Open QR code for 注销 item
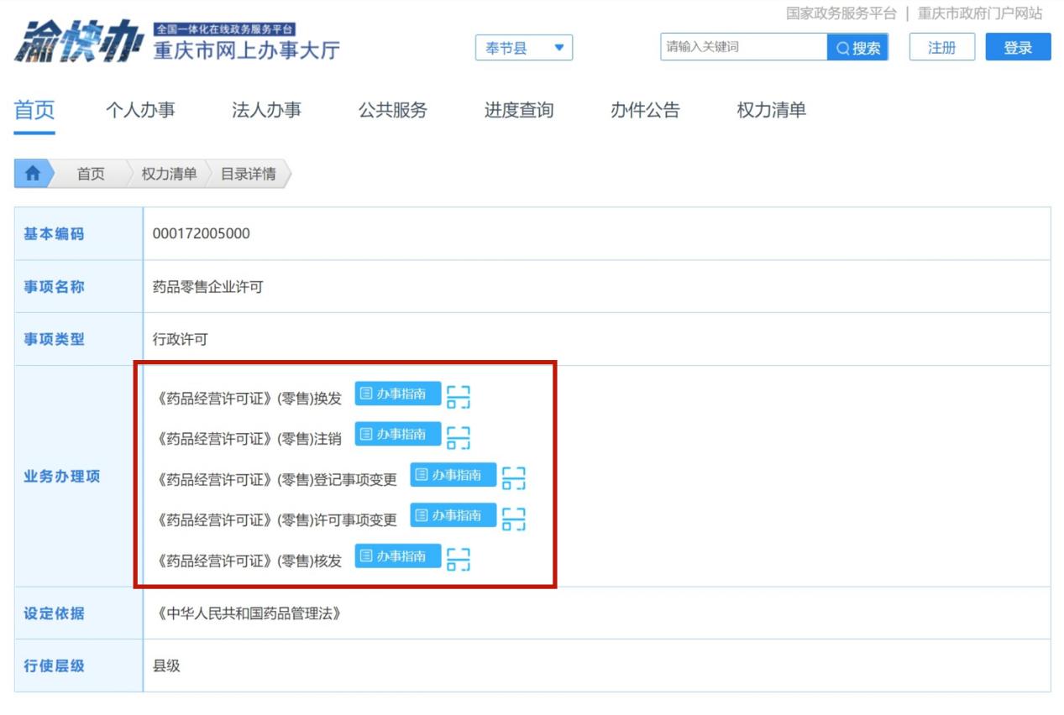The height and width of the screenshot is (715, 1064). click(458, 437)
